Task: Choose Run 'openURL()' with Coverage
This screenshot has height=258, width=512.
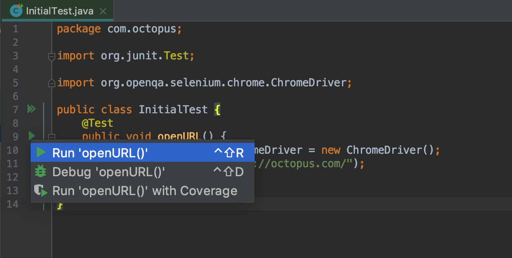Action: tap(144, 191)
